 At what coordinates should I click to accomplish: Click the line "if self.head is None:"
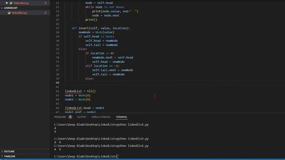(x=96, y=36)
